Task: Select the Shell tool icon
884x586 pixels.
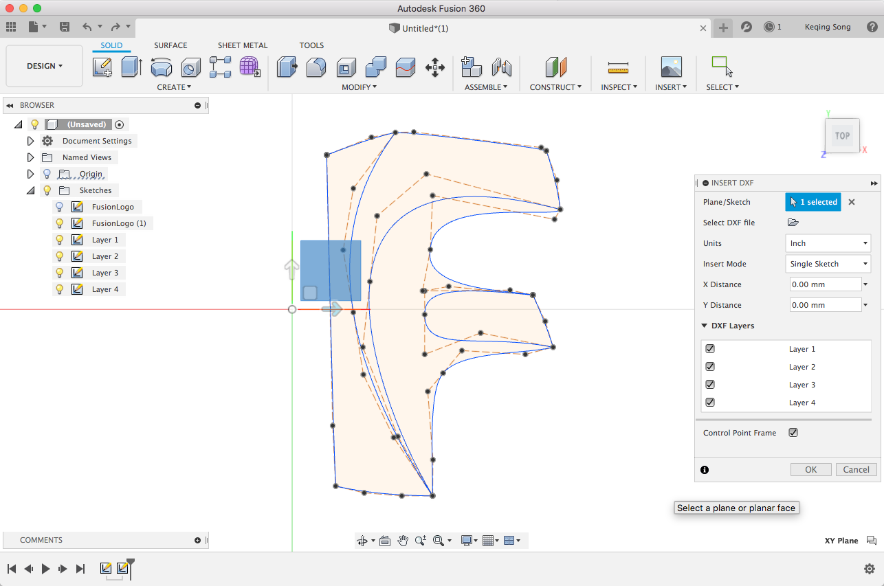Action: click(346, 67)
